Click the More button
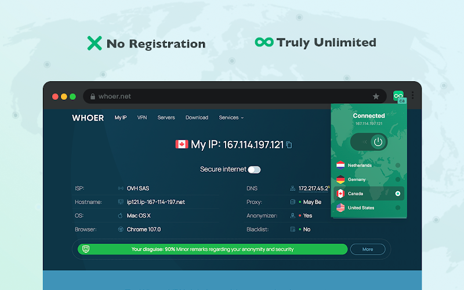The height and width of the screenshot is (290, 464). pyautogui.click(x=368, y=249)
